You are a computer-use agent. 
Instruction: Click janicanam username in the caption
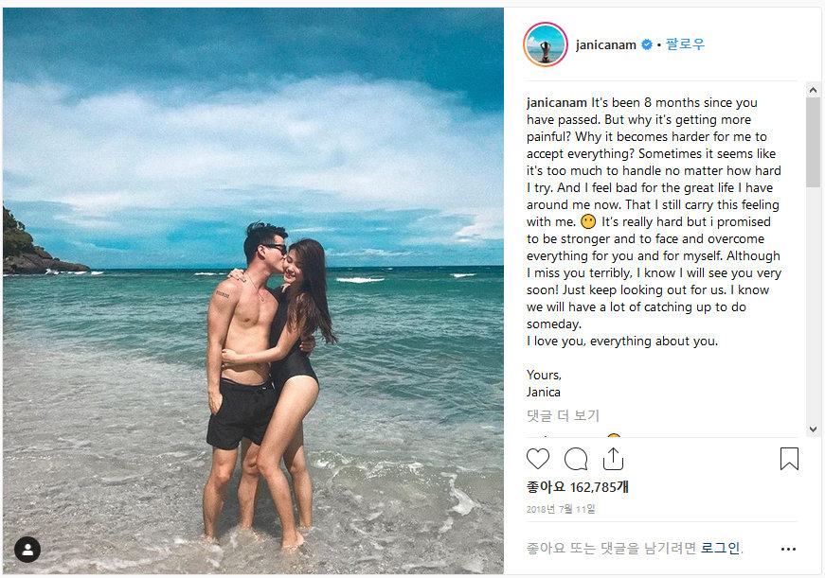coord(557,103)
